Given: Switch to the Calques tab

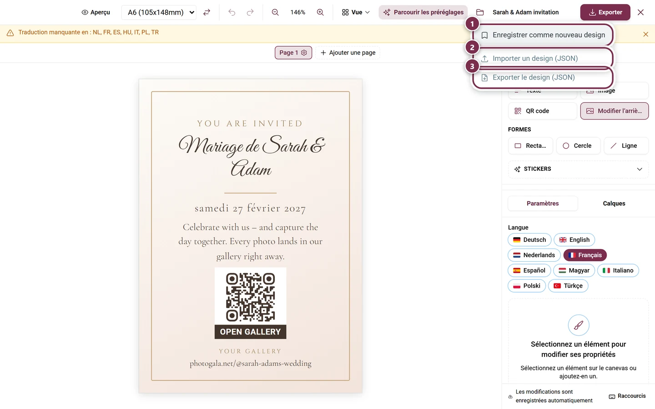Looking at the screenshot, I should click(x=614, y=204).
